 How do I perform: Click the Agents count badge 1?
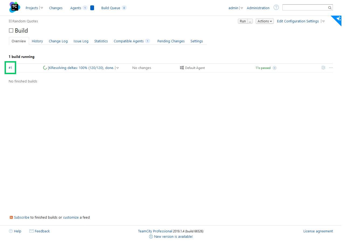pos(85,8)
